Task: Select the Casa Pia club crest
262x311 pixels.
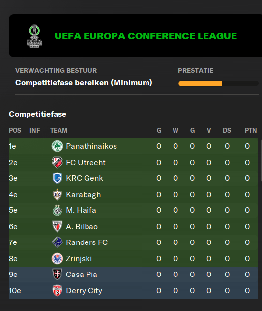Action: click(x=57, y=275)
